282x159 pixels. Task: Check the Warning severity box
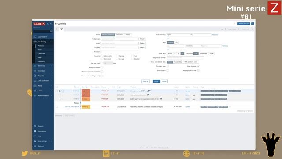pyautogui.click(x=117, y=56)
